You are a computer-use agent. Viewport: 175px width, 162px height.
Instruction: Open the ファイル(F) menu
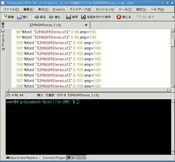(11, 9)
